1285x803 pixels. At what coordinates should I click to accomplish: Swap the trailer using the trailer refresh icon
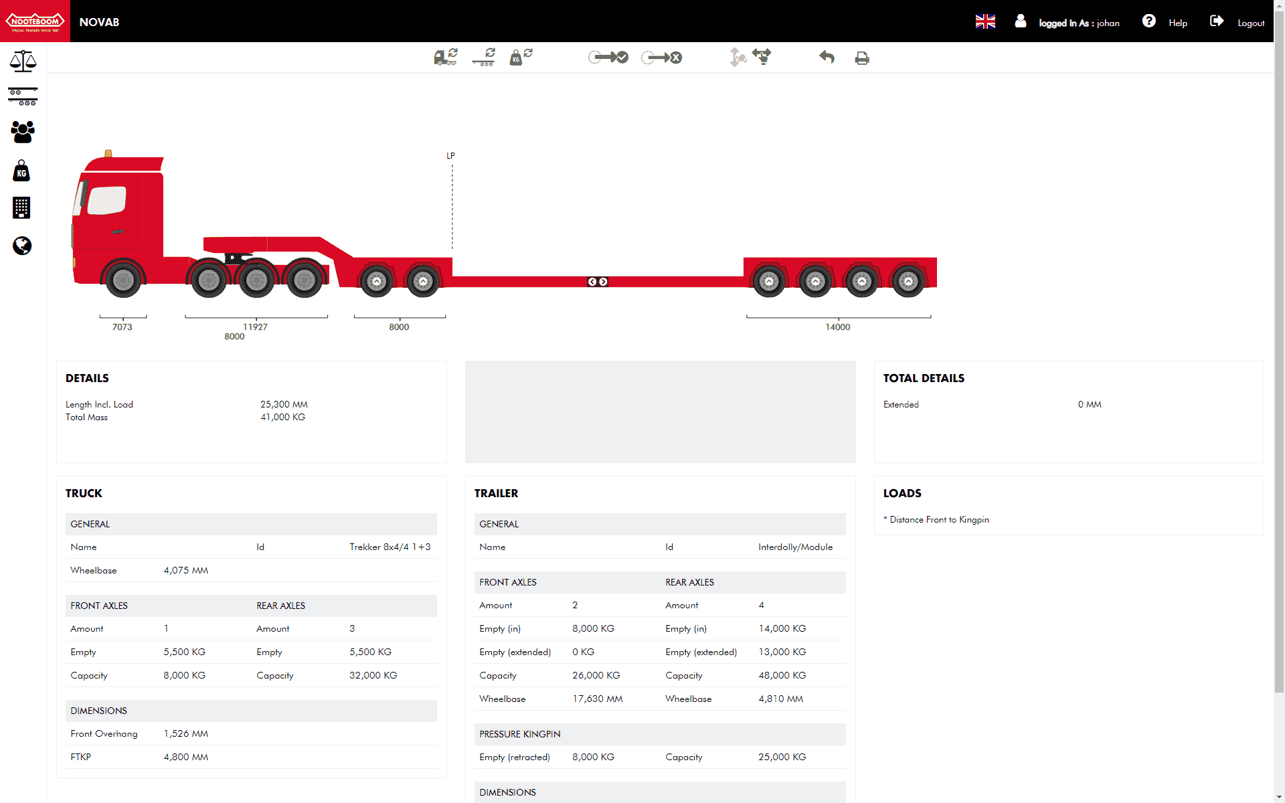point(483,57)
